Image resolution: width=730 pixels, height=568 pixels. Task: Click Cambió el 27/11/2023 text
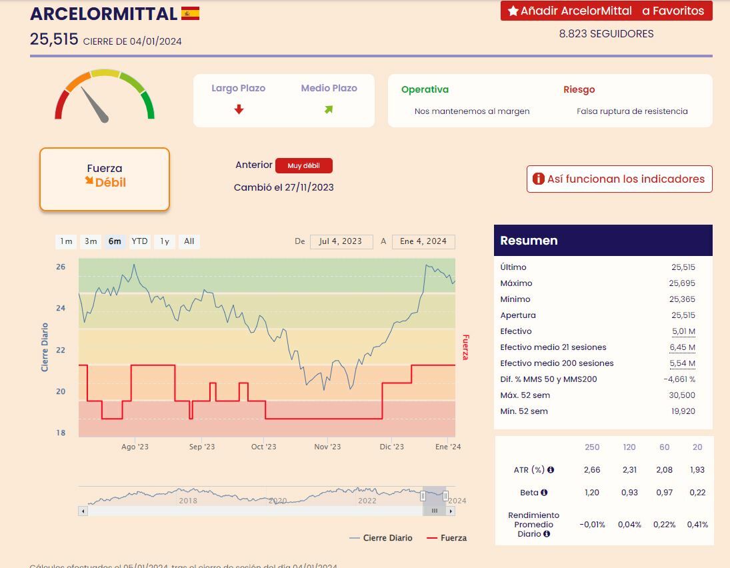[283, 187]
